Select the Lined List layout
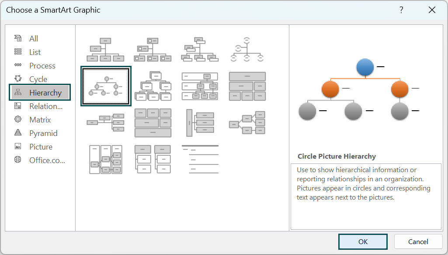The height and width of the screenshot is (255, 448). (x=200, y=159)
